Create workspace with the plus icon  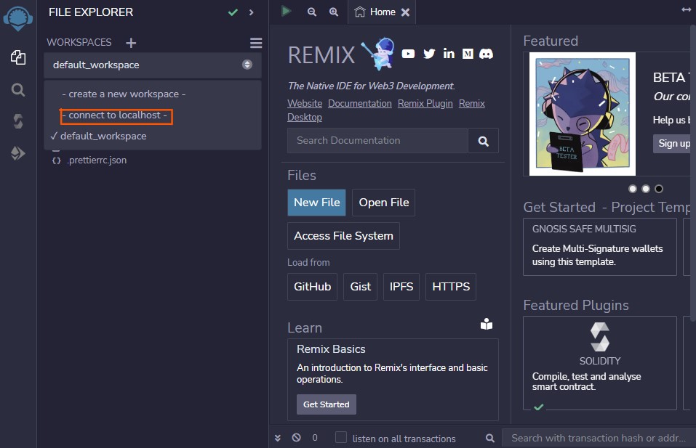click(x=131, y=43)
